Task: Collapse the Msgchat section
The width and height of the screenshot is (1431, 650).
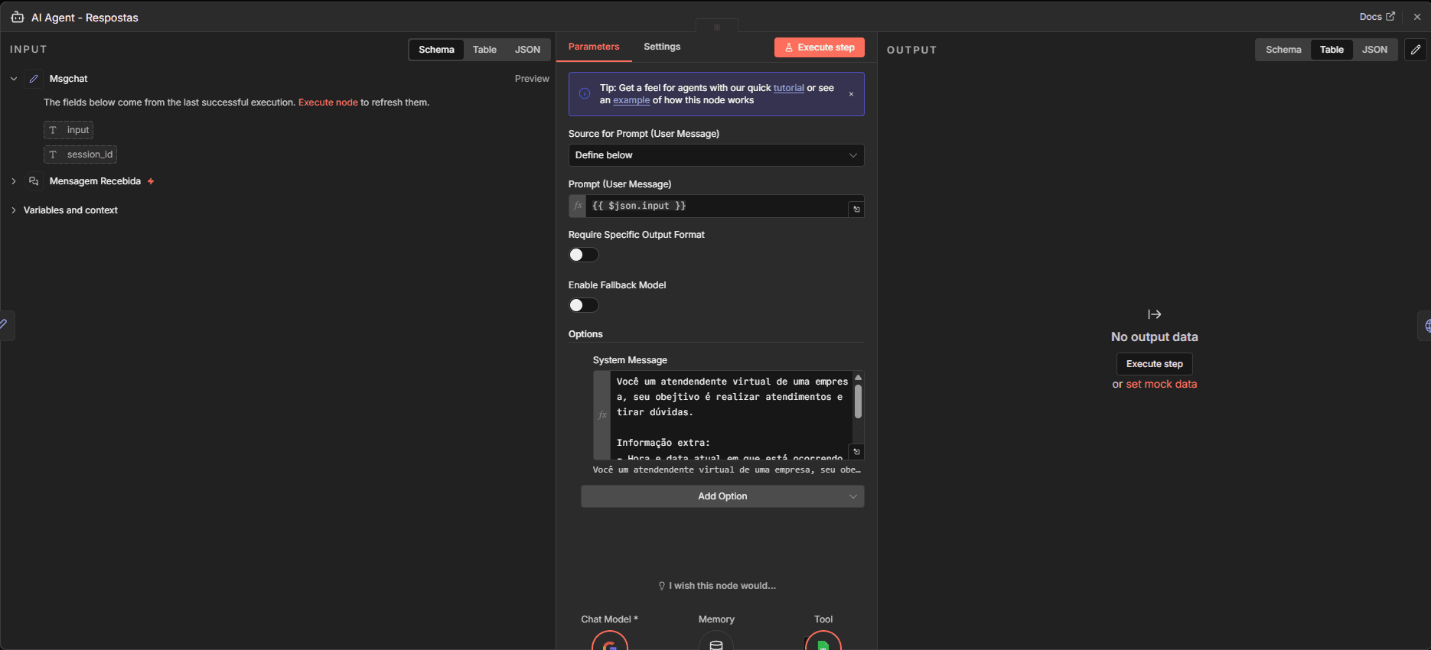Action: click(x=14, y=79)
